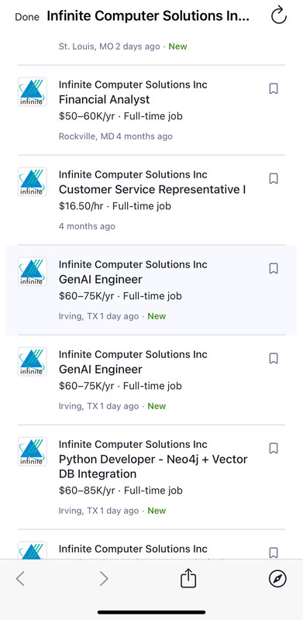Tap Done to close the browser
This screenshot has height=620, width=303.
27,17
